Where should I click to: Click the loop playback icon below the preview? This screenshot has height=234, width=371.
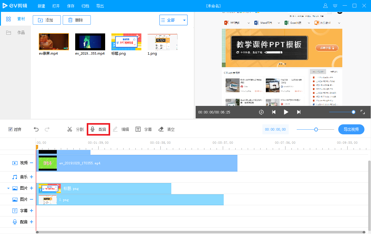(x=261, y=112)
